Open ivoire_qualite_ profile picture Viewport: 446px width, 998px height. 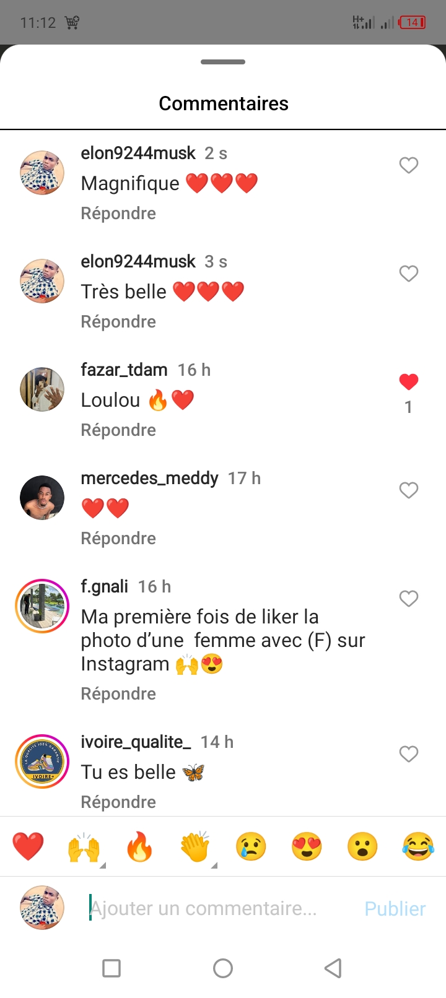[42, 761]
